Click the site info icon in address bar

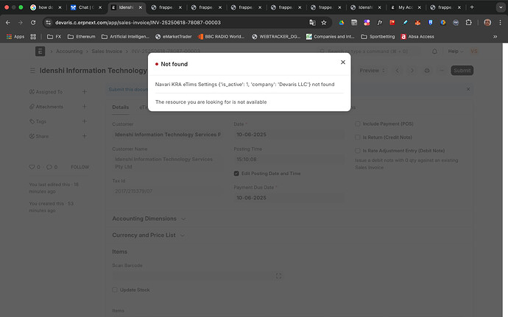(49, 22)
